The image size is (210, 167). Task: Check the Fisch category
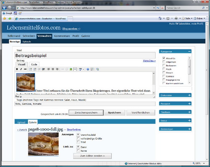[x=164, y=69]
